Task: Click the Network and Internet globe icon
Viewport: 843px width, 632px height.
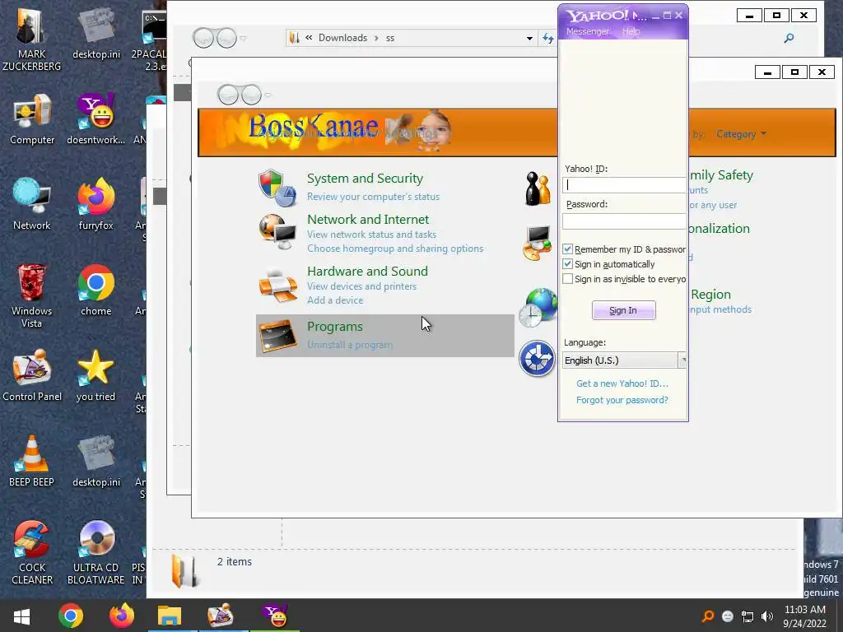Action: point(277,231)
